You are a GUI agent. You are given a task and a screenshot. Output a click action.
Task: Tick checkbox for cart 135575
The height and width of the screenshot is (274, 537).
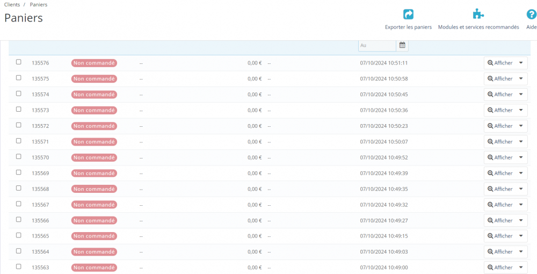coord(18,78)
